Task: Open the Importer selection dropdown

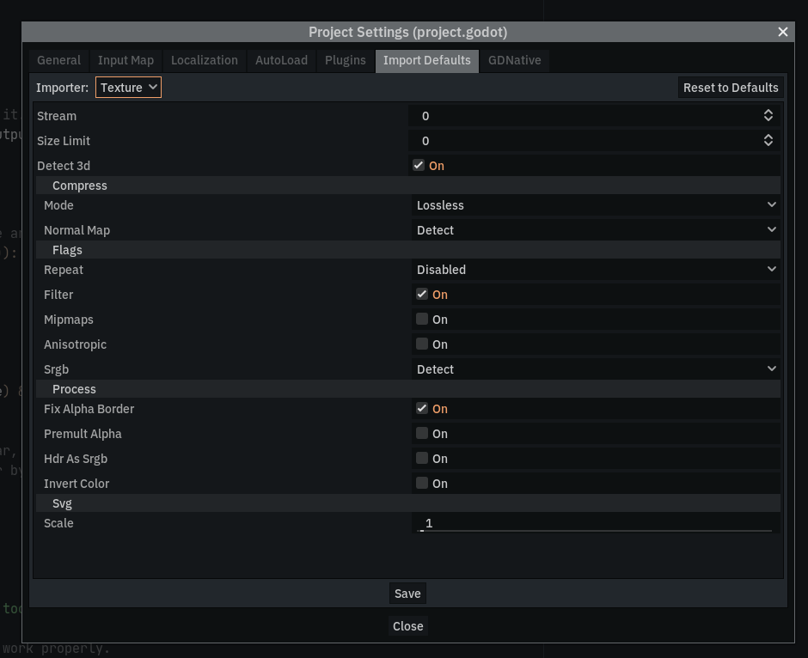Action: (128, 87)
